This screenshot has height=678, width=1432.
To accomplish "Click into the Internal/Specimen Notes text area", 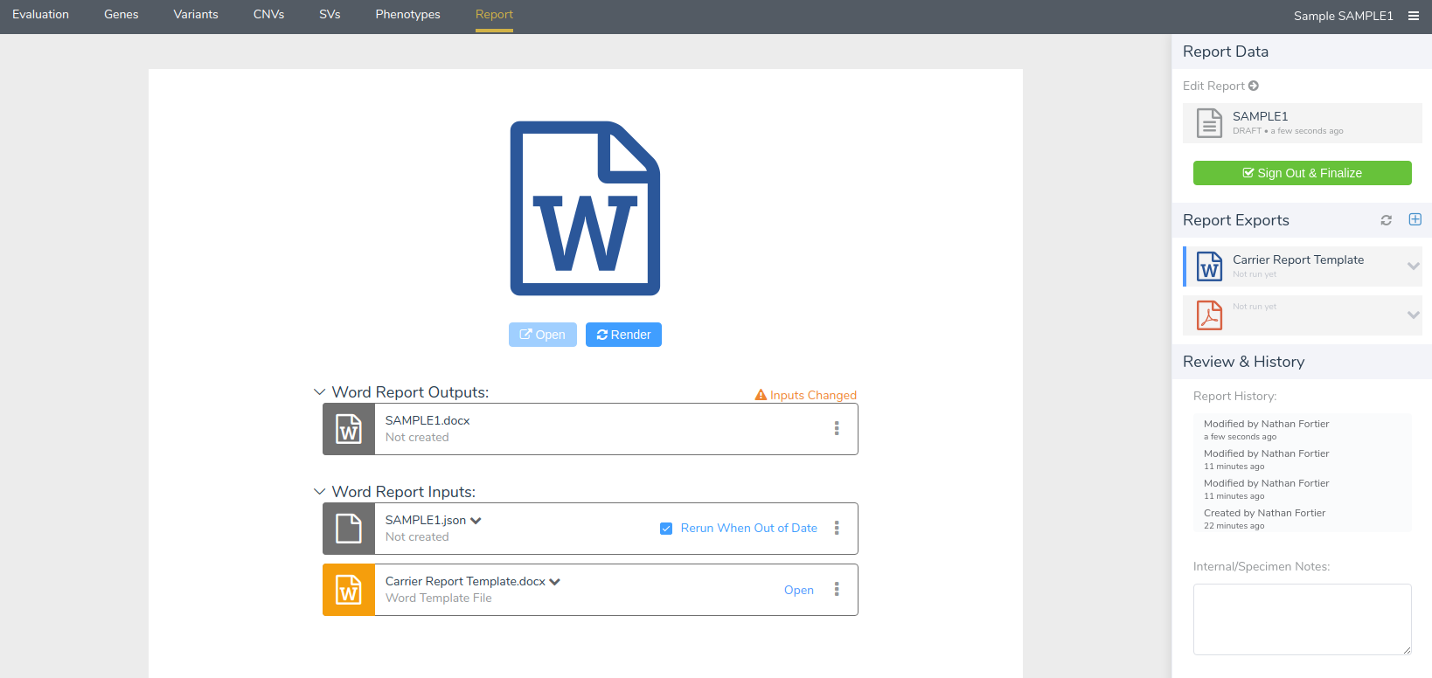I will point(1302,619).
